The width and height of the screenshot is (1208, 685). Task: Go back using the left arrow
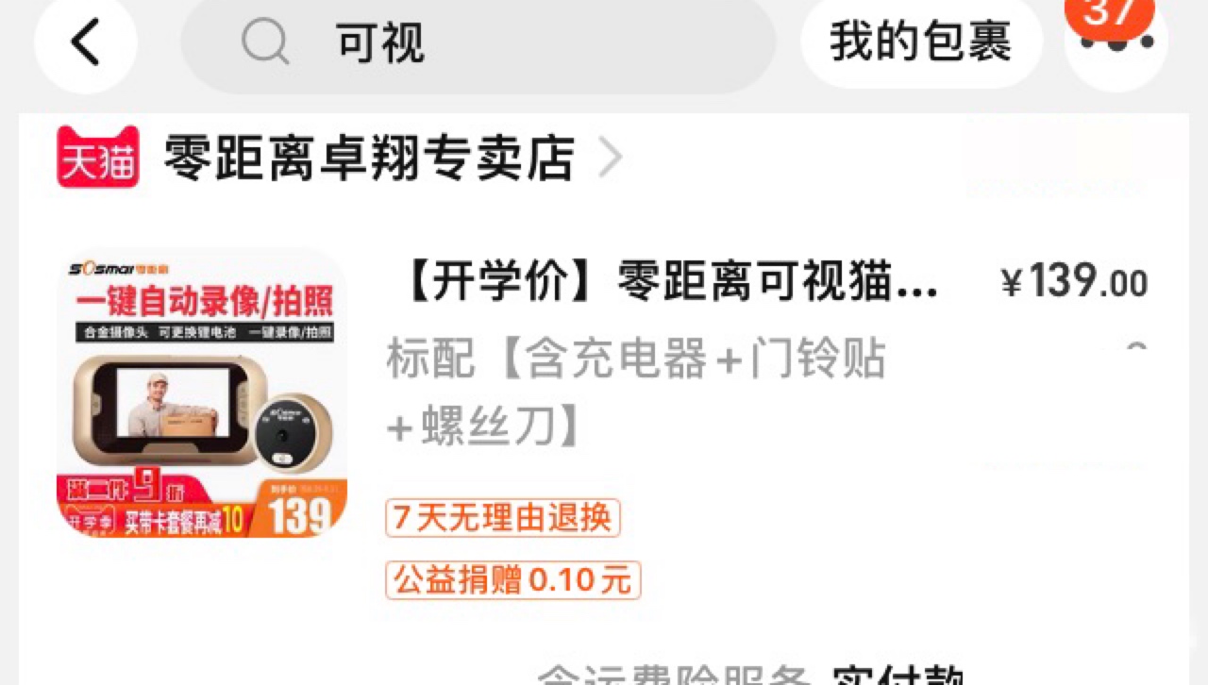click(x=85, y=42)
